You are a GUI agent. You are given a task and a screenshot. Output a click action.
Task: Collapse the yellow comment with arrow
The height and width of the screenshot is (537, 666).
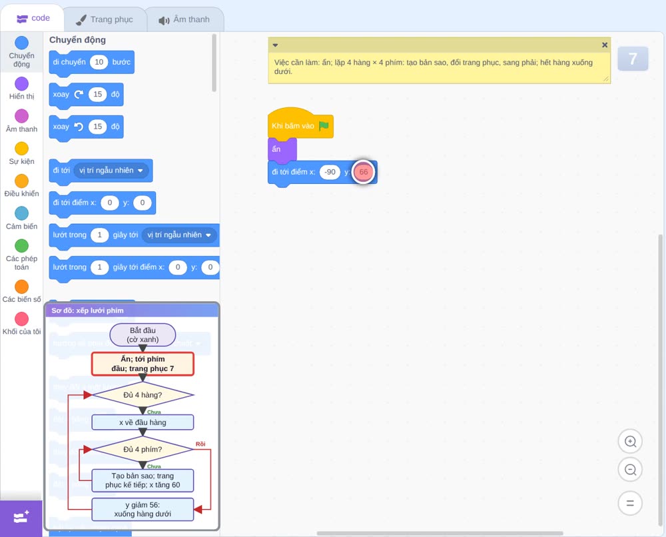[x=275, y=45]
